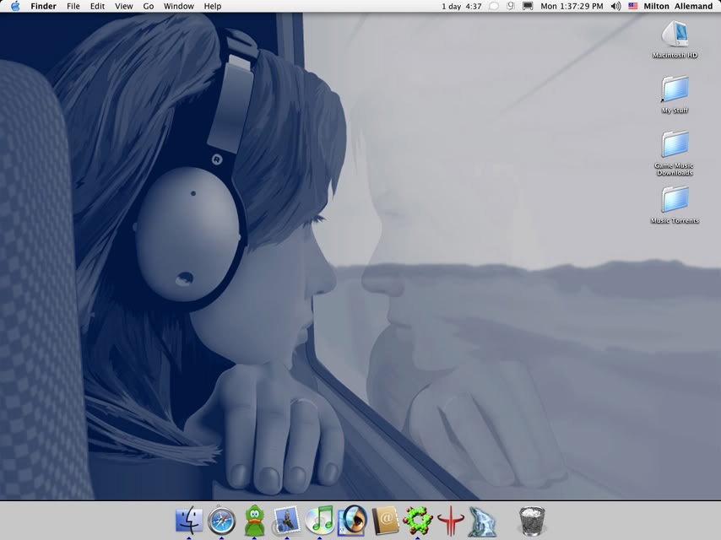Click the iChat speech bubble status icon
This screenshot has width=721, height=540.
pos(493,6)
